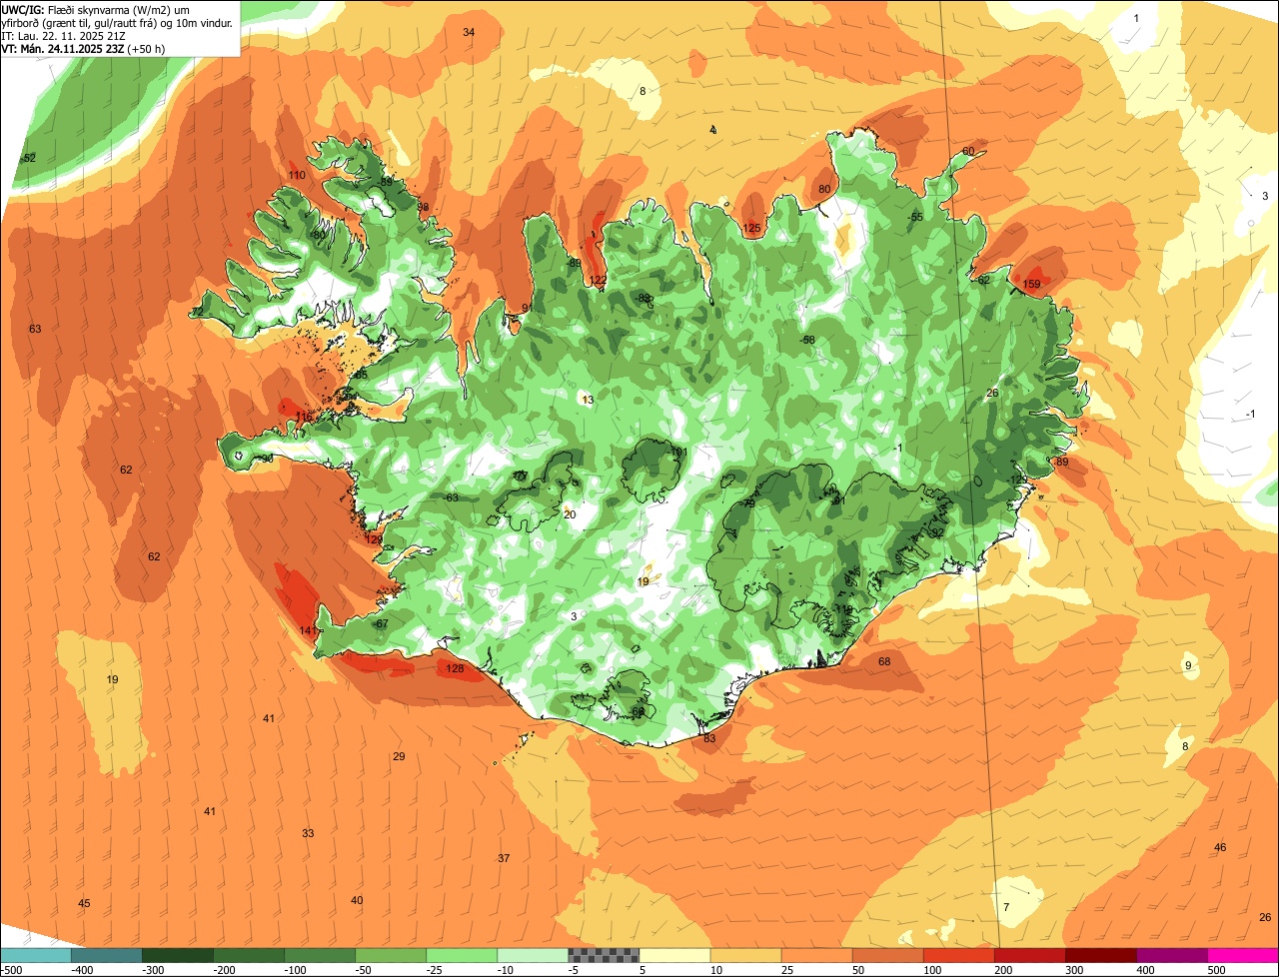
Task: Click the map value '125' on the north coast
Action: (752, 229)
